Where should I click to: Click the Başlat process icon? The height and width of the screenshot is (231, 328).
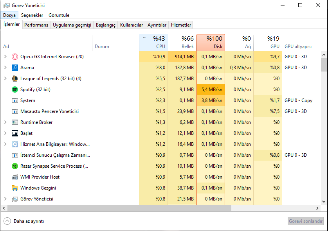[15, 133]
